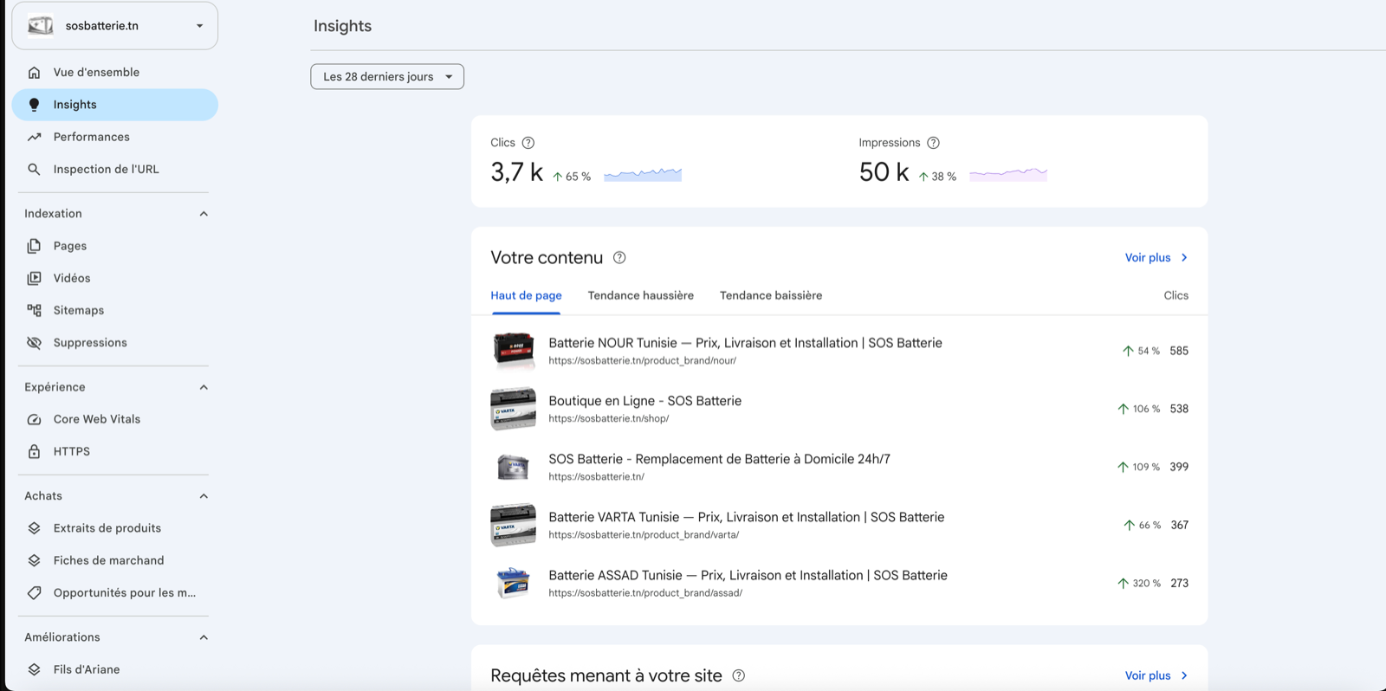Click Voir plus link in Requêtes section

tap(1156, 675)
